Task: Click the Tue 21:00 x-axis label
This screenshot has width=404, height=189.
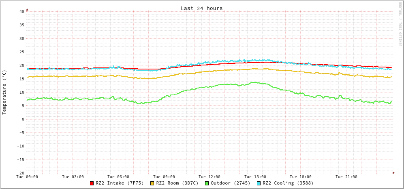Action: 346,177
